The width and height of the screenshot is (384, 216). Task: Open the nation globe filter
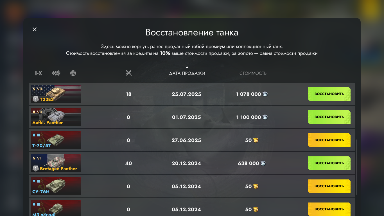pos(73,73)
